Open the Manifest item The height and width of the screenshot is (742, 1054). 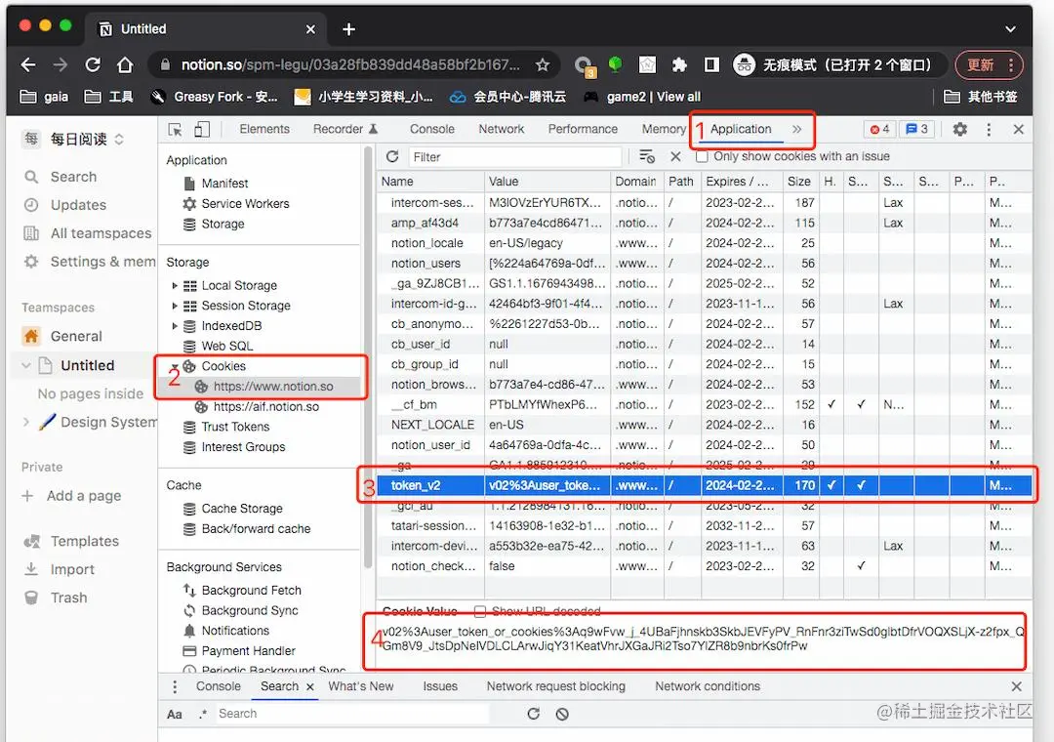coord(224,183)
